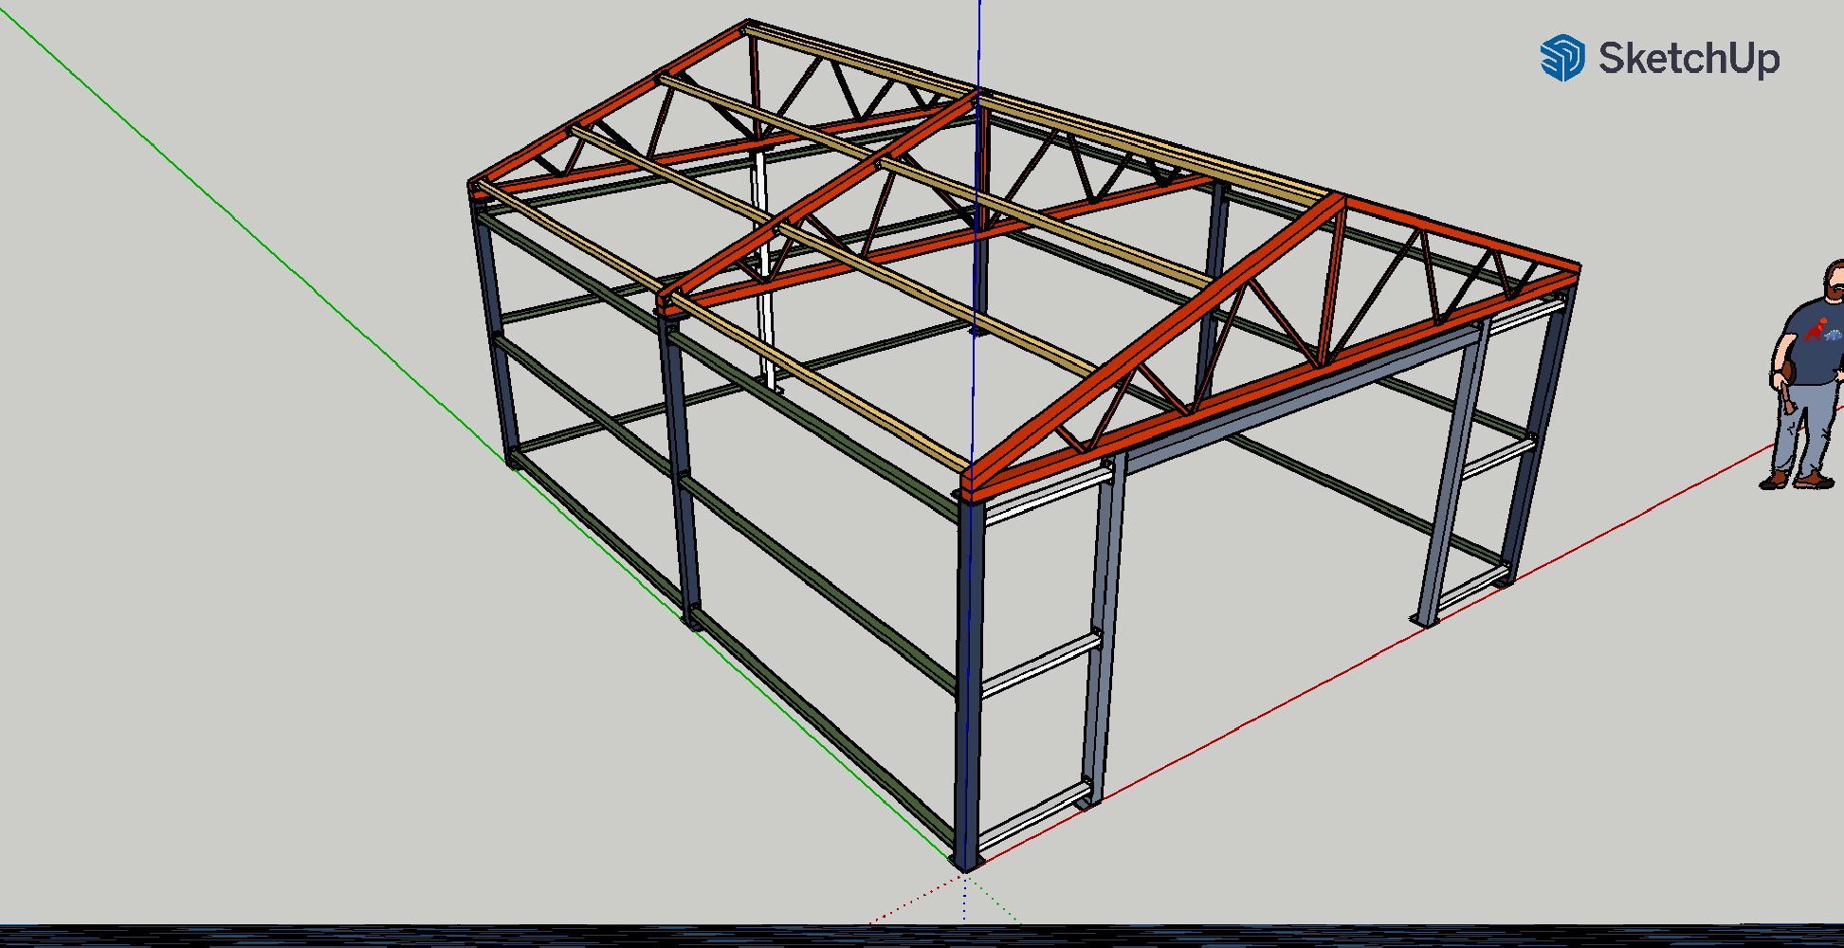
Task: Select the middle column on the long side wall
Action: click(x=680, y=474)
